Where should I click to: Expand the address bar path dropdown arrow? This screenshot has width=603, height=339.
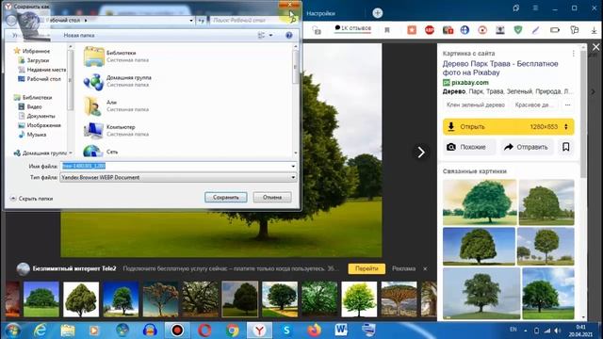(191, 21)
